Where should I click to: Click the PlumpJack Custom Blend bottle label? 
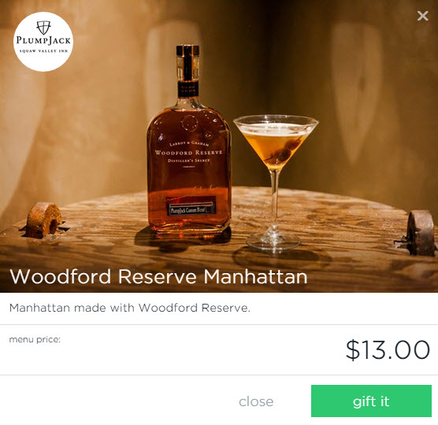coord(191,209)
